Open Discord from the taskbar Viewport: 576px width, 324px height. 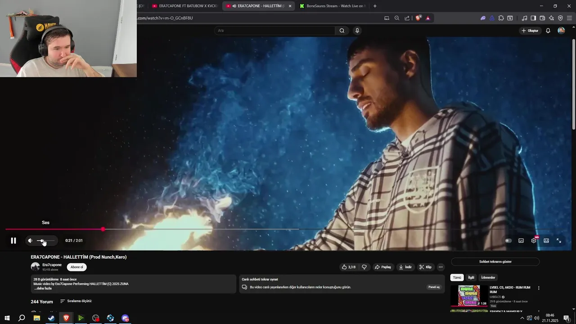click(x=125, y=318)
